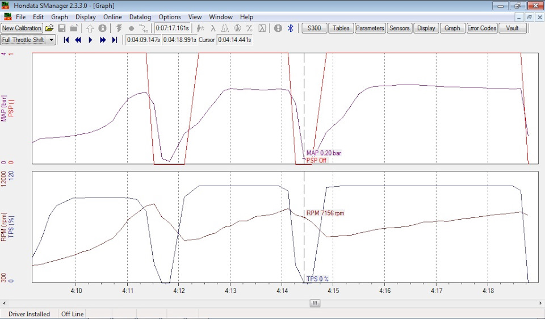Click the Vault button
Image resolution: width=545 pixels, height=319 pixels.
coord(512,28)
